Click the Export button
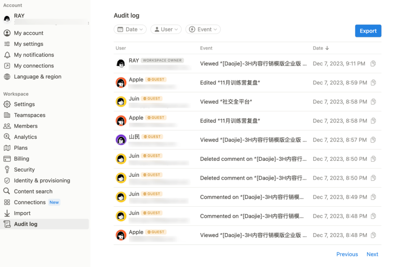Screen dimensions: 401x267 (368, 31)
